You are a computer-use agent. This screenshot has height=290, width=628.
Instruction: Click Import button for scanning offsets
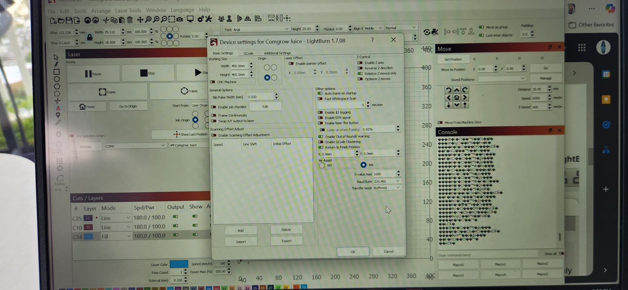click(241, 242)
